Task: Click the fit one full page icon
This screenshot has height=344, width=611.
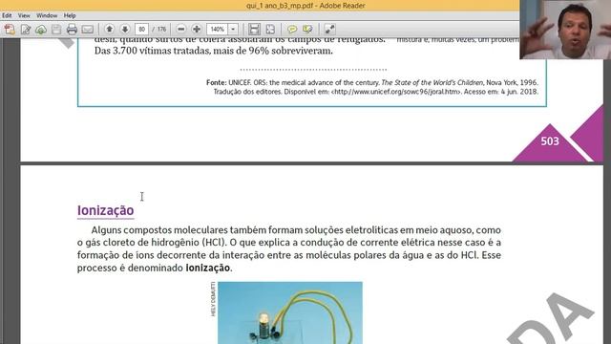Action: click(x=270, y=30)
